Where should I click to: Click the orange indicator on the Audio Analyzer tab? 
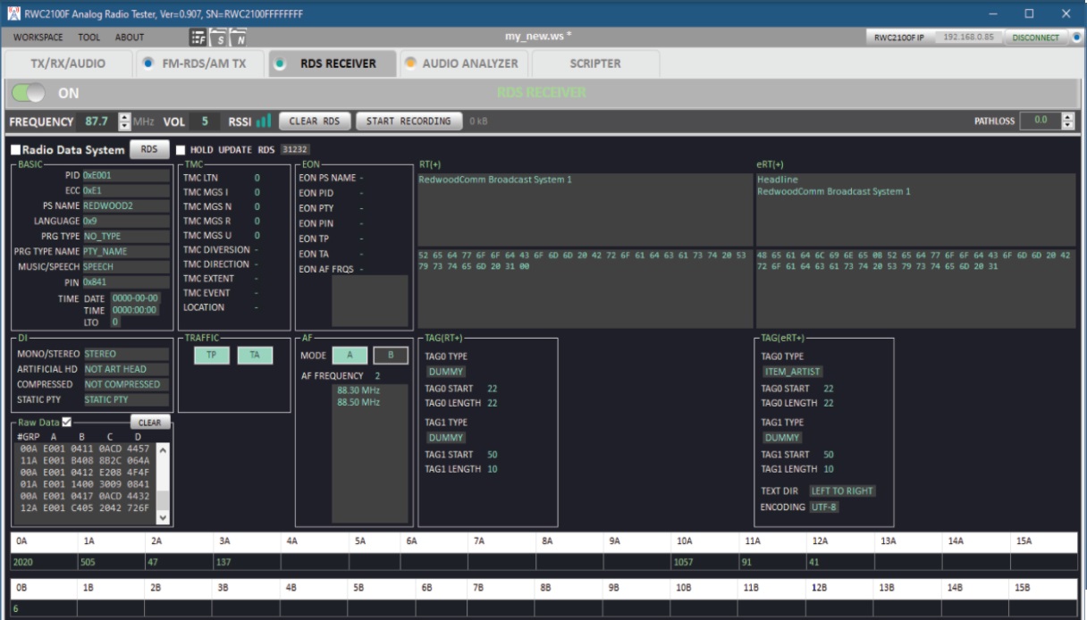click(x=410, y=63)
